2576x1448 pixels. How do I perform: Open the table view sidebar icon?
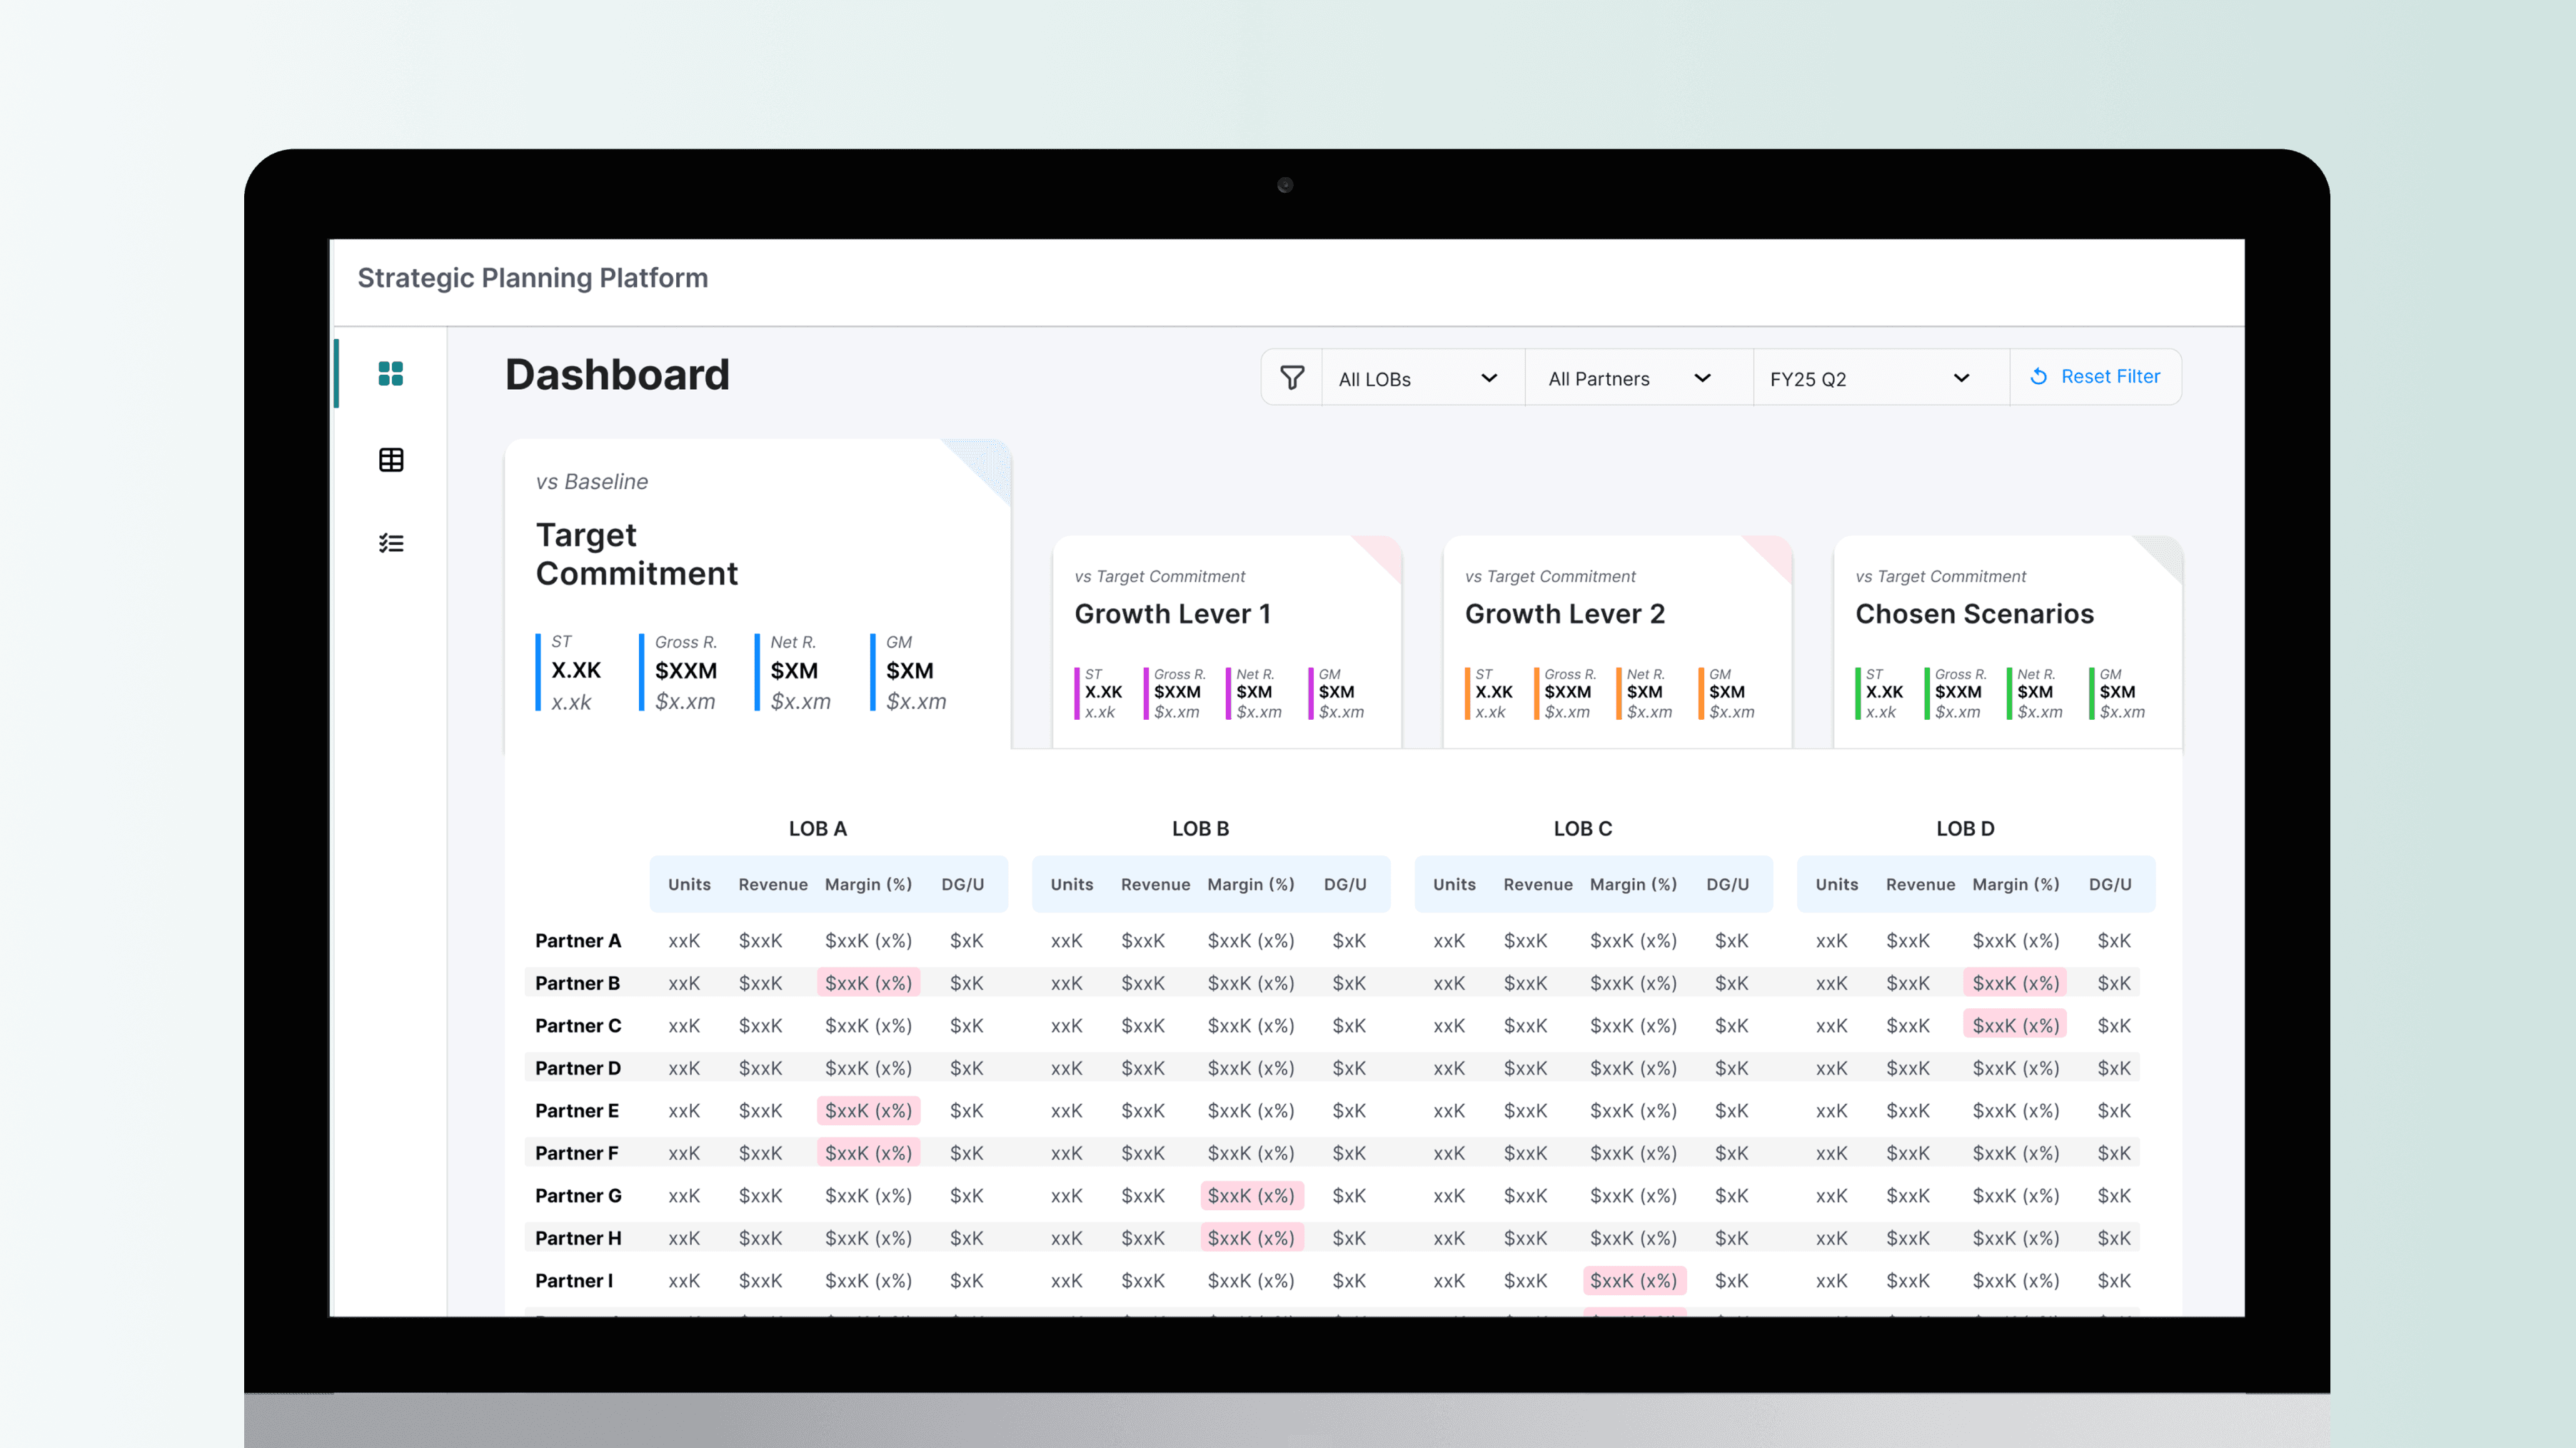391,460
